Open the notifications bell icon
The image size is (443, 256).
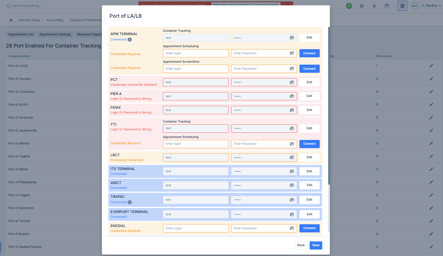374,6
